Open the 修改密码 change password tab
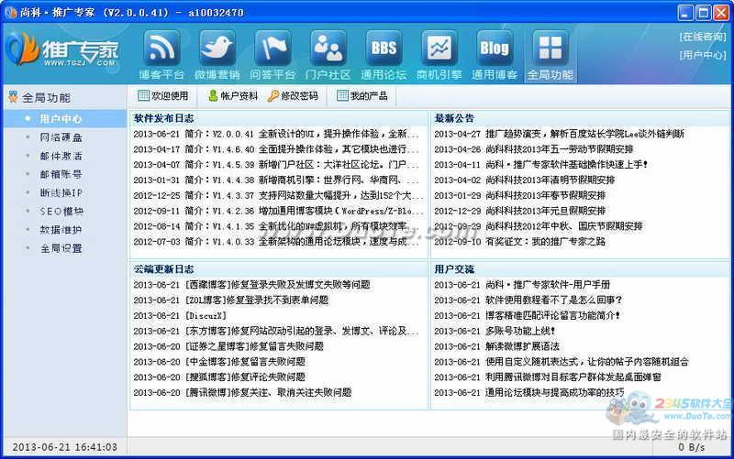The width and height of the screenshot is (734, 459). pyautogui.click(x=294, y=96)
